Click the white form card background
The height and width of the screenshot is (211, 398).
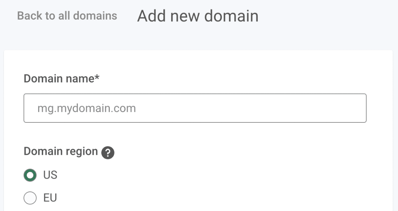coord(254,165)
